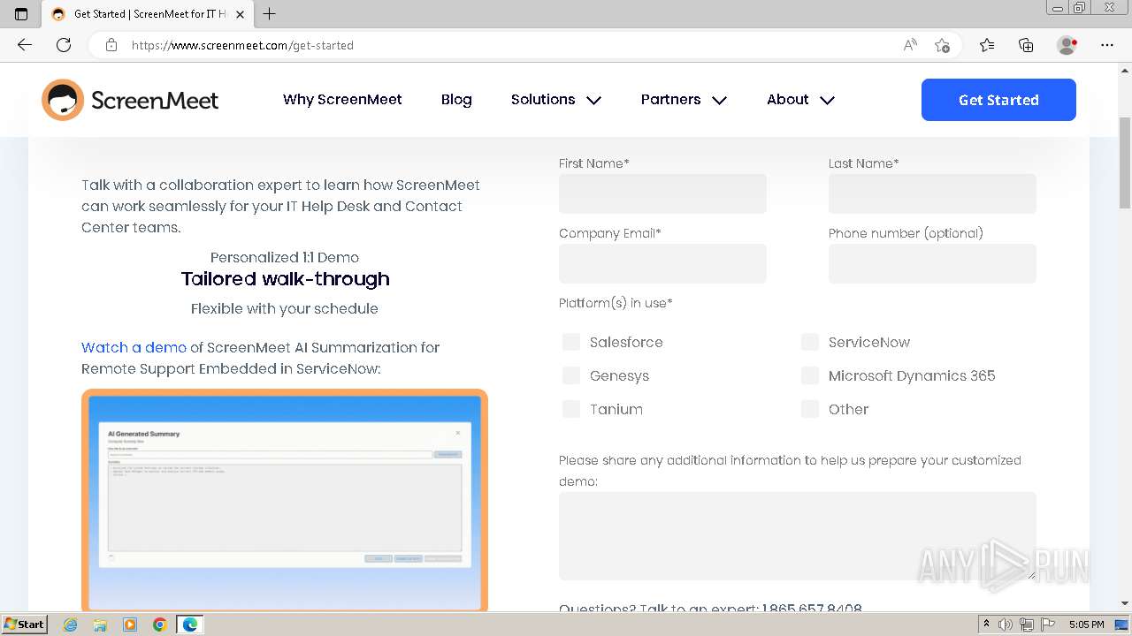View site information lock icon

point(111,45)
